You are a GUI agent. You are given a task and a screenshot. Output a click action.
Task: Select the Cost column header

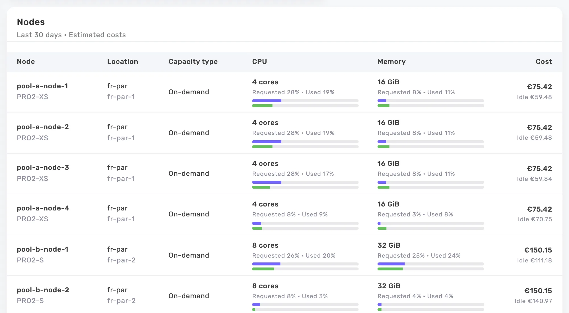[544, 62]
